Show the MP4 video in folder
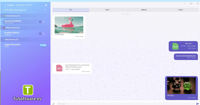 (x=75, y=69)
